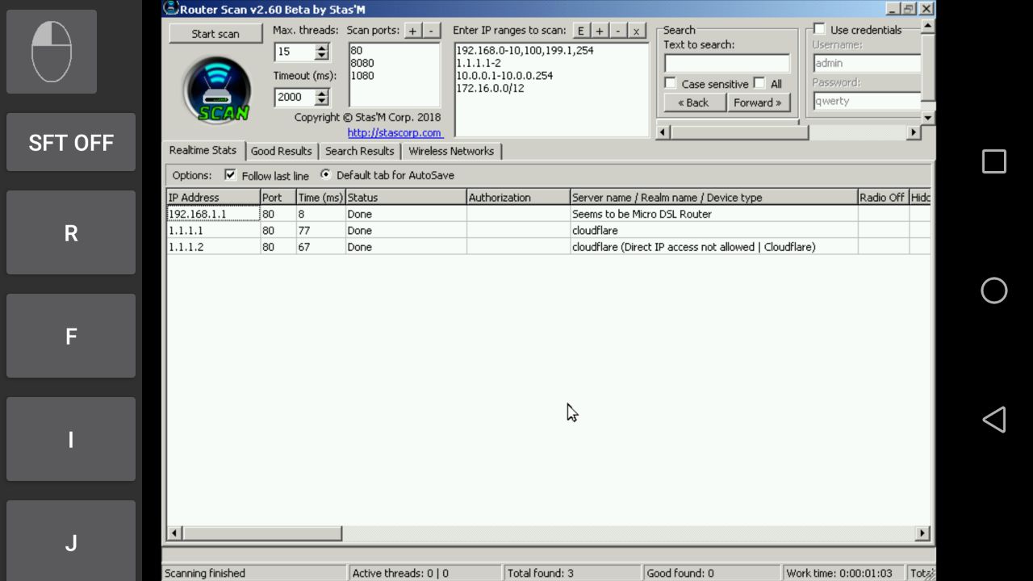Click the results horizontal scrollbar thumb
This screenshot has height=581, width=1033.
pos(261,533)
